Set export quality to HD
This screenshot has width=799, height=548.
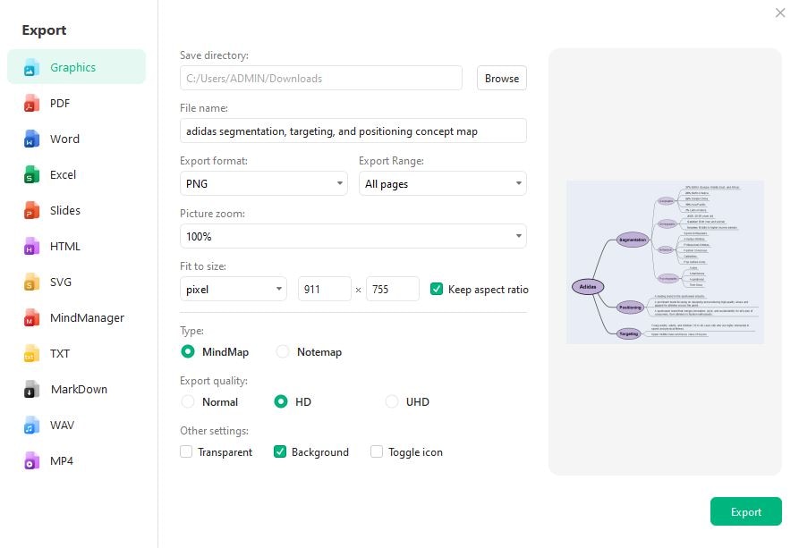click(281, 401)
